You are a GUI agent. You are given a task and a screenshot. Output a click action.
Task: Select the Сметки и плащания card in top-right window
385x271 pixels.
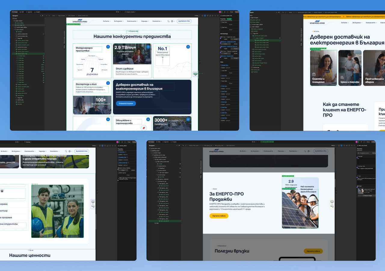[323, 68]
